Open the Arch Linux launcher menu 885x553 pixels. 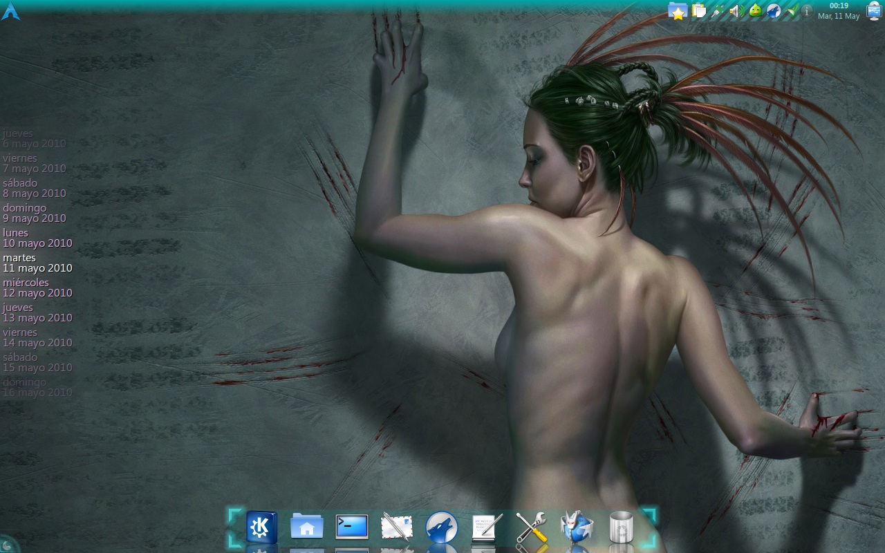(10, 11)
